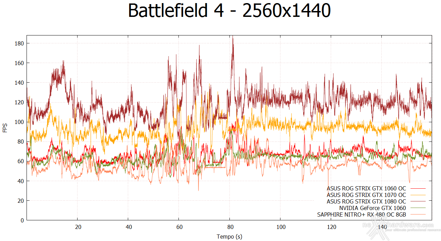The width and height of the screenshot is (441, 241).
Task: Click the 'Tempo (s)' x-axis label
Action: tap(229, 237)
